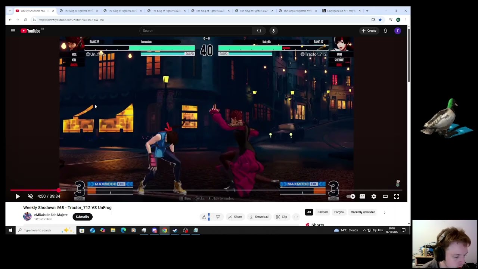
Task: Open the Create button menu
Action: 369,31
